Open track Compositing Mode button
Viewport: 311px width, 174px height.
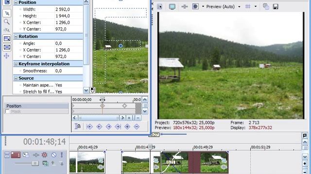point(45,163)
